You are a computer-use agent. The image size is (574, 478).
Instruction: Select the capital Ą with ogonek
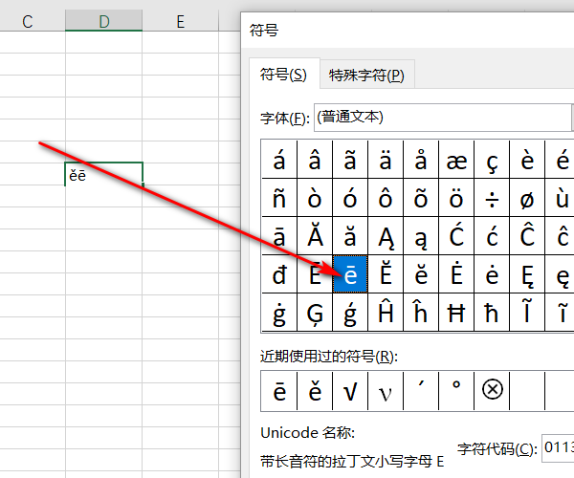(386, 236)
